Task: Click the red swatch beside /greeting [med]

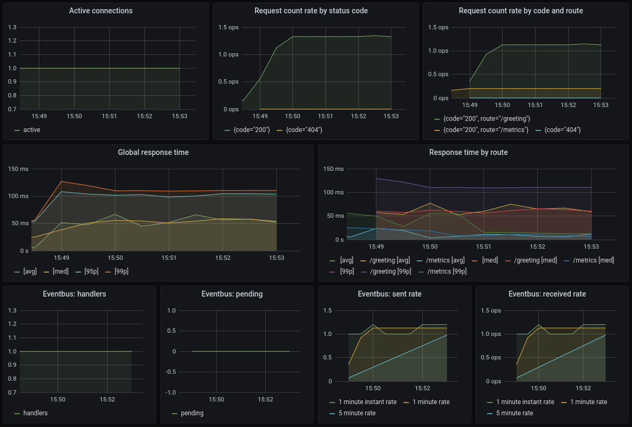Action: click(x=508, y=260)
